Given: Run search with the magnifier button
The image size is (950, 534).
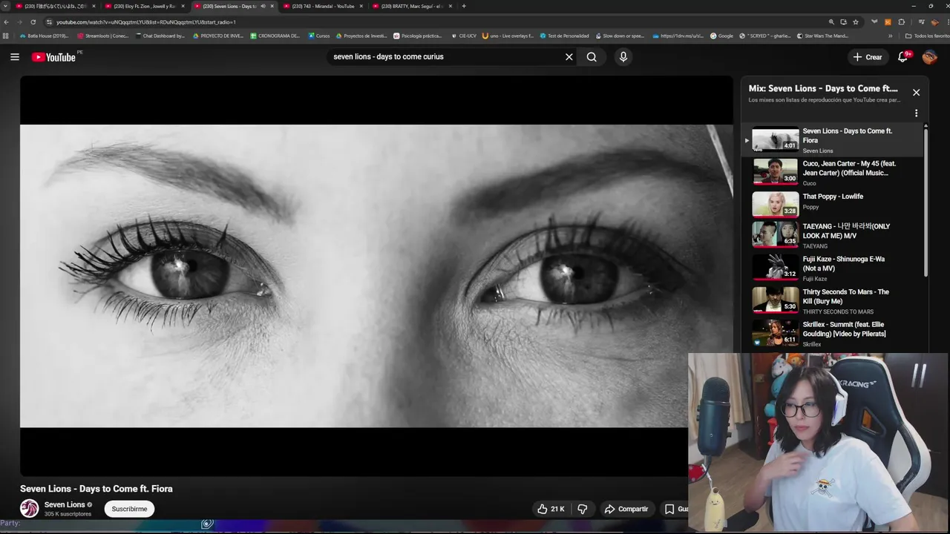Looking at the screenshot, I should 592,57.
